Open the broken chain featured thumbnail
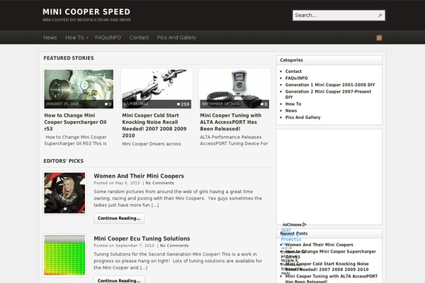This screenshot has width=425, height=283. point(157,89)
